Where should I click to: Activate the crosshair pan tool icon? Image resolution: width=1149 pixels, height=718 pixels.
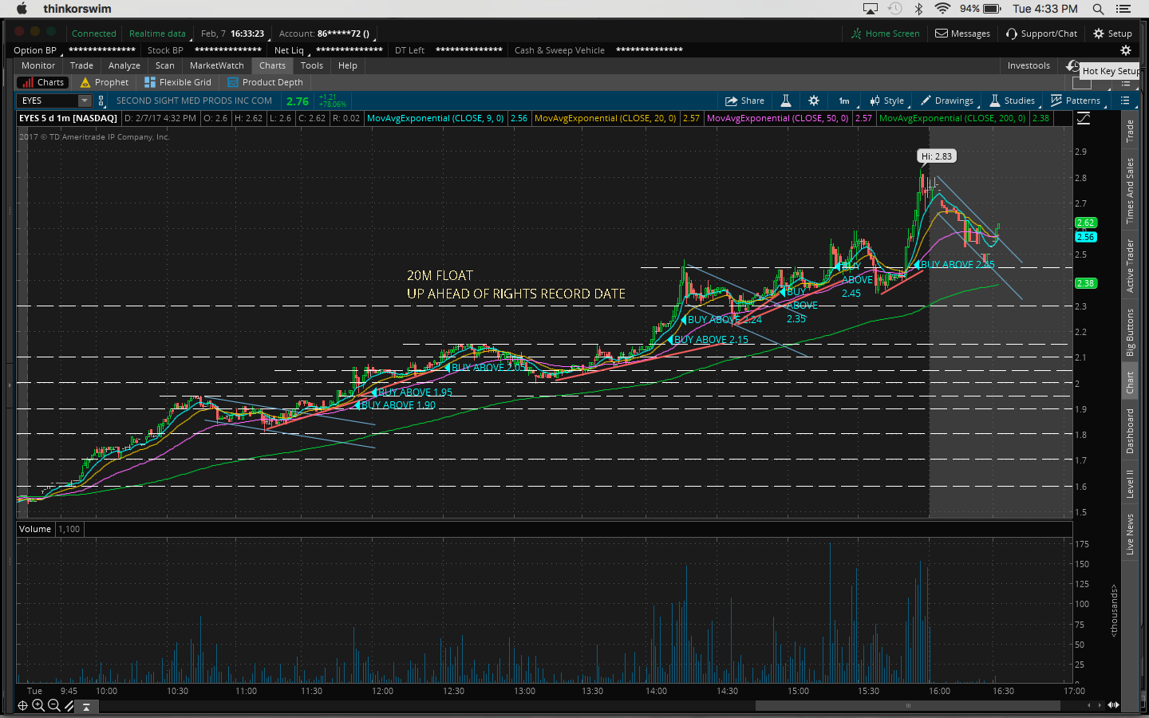point(22,705)
